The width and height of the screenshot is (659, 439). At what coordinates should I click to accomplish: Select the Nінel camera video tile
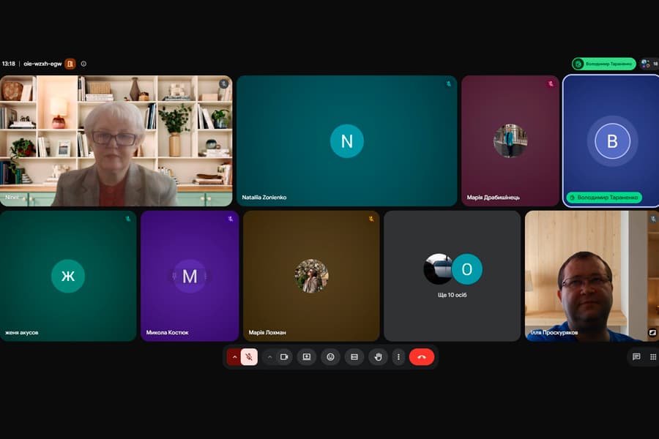click(x=116, y=140)
